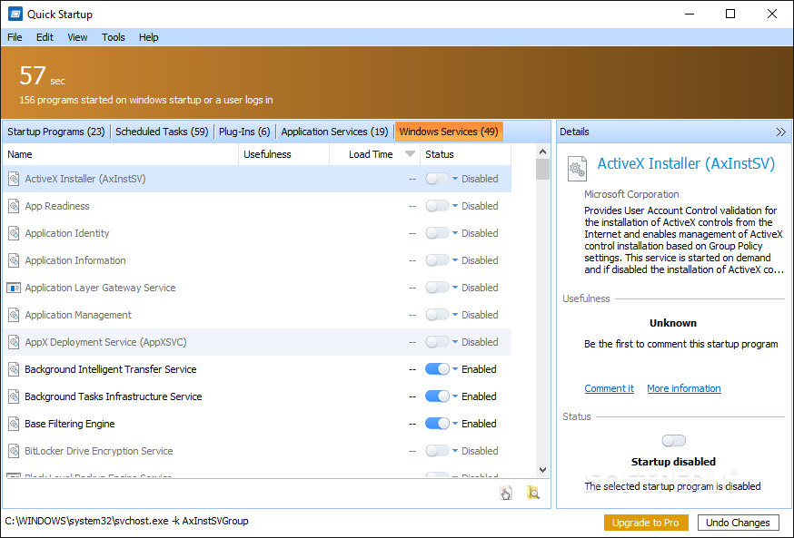Click the Application Layer Gateway Service icon
794x538 pixels.
14,288
